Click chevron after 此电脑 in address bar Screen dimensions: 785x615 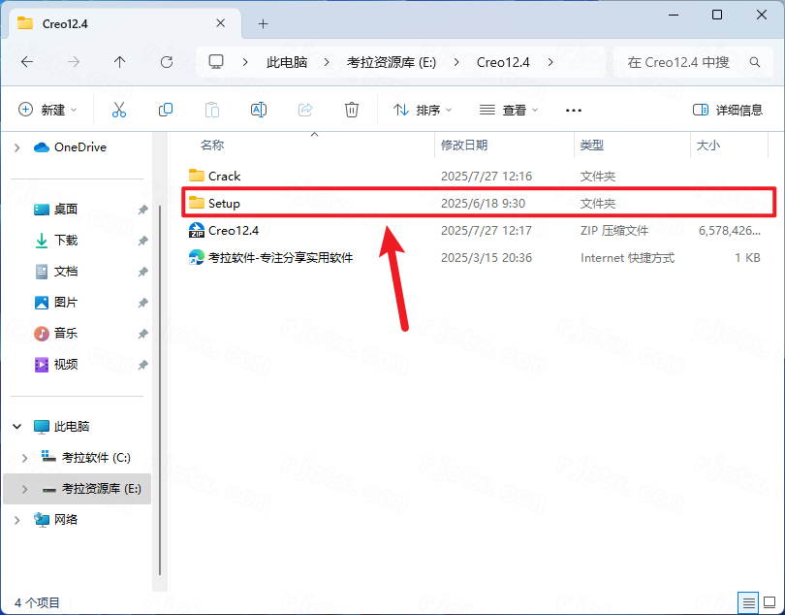point(327,62)
